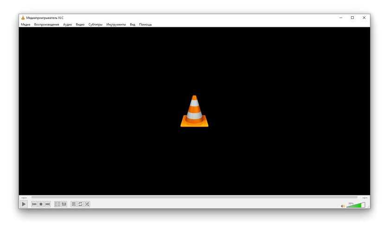Screen dimensions: 390x233
Task: Open the Субтитры menu
Action: coord(95,25)
